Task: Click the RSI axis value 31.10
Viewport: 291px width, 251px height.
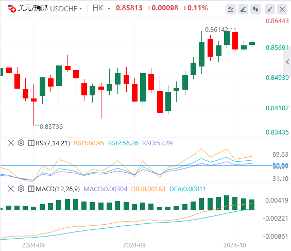Action: pos(280,179)
